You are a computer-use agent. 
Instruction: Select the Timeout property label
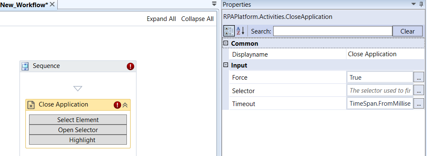coord(244,104)
